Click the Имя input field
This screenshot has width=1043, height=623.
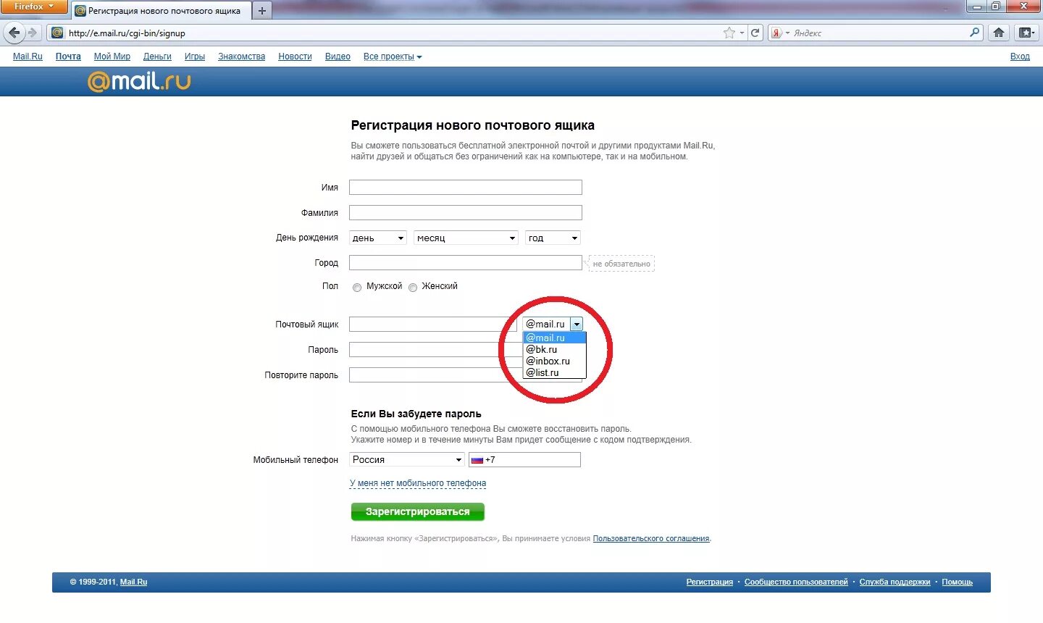[466, 188]
